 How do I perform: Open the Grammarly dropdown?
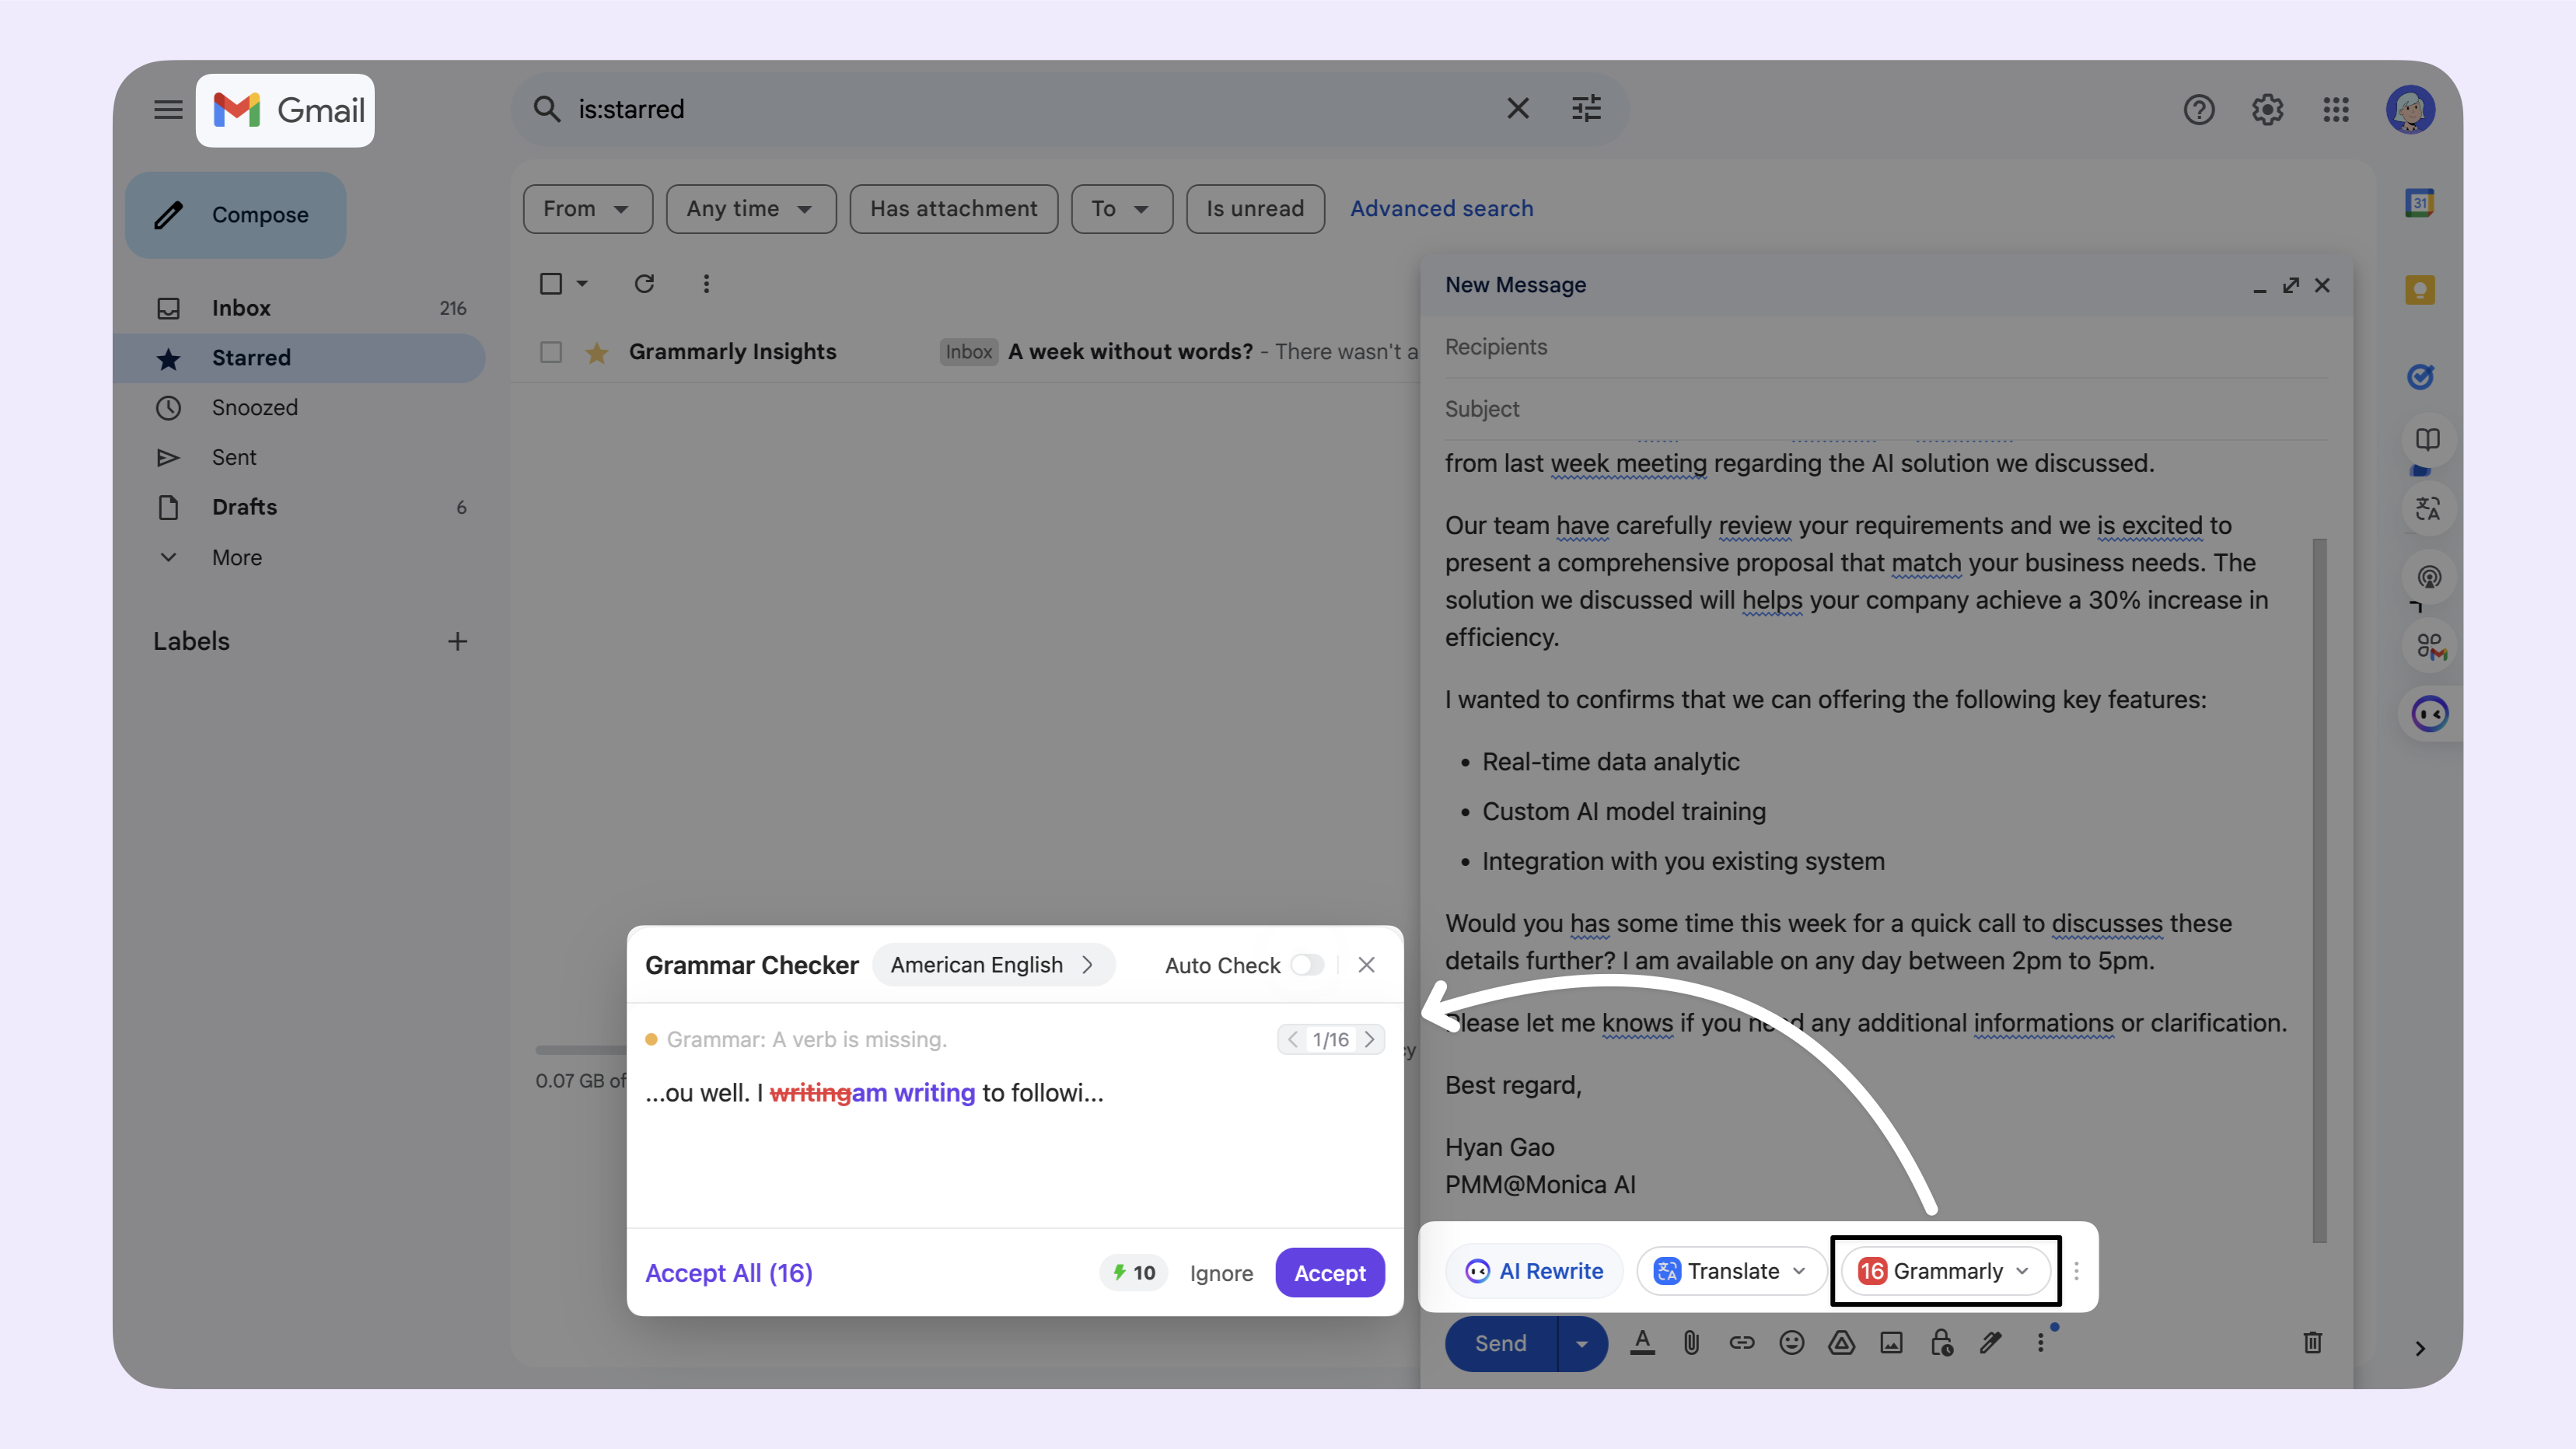(1945, 1271)
